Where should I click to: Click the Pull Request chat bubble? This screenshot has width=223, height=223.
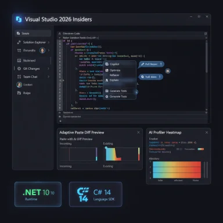[x=152, y=64]
